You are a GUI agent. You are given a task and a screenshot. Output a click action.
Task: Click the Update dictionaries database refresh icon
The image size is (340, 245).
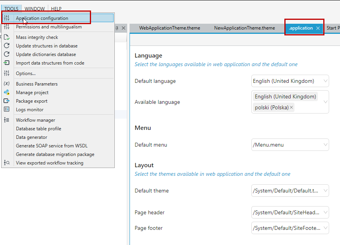(x=7, y=54)
